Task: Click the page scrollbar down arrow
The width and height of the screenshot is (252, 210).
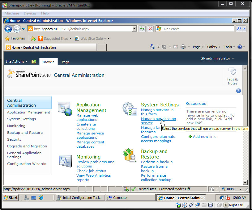Action: 245,182
